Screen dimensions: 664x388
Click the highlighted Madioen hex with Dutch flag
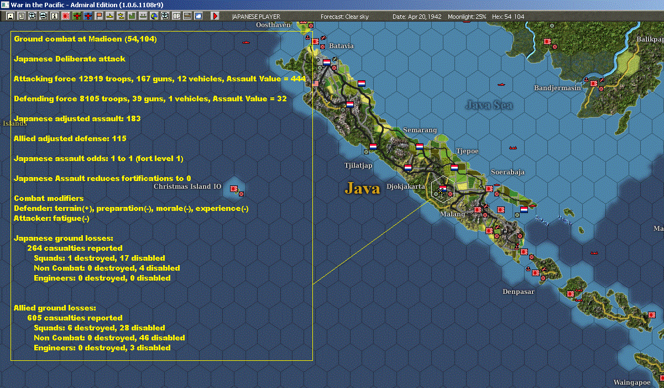(442, 189)
